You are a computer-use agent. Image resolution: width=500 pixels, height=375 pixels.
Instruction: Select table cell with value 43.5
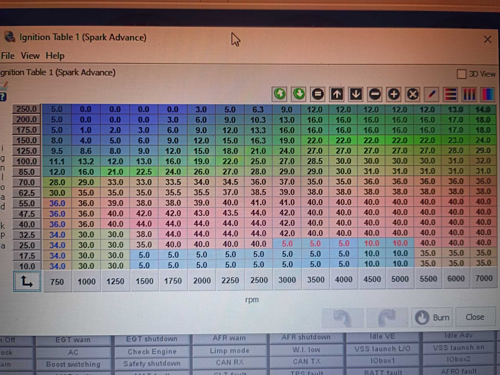tap(230, 213)
